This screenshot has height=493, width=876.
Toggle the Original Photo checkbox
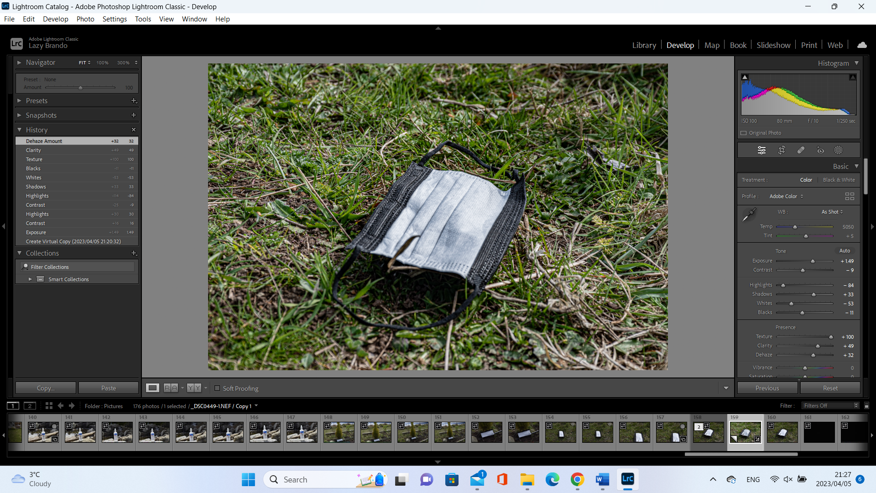[x=744, y=133]
